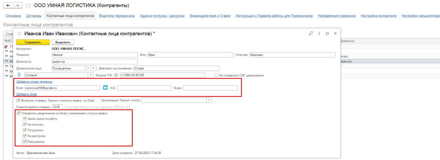Open Адреса погрузки / разгрузки tab
440x160 pixels.
point(162,16)
